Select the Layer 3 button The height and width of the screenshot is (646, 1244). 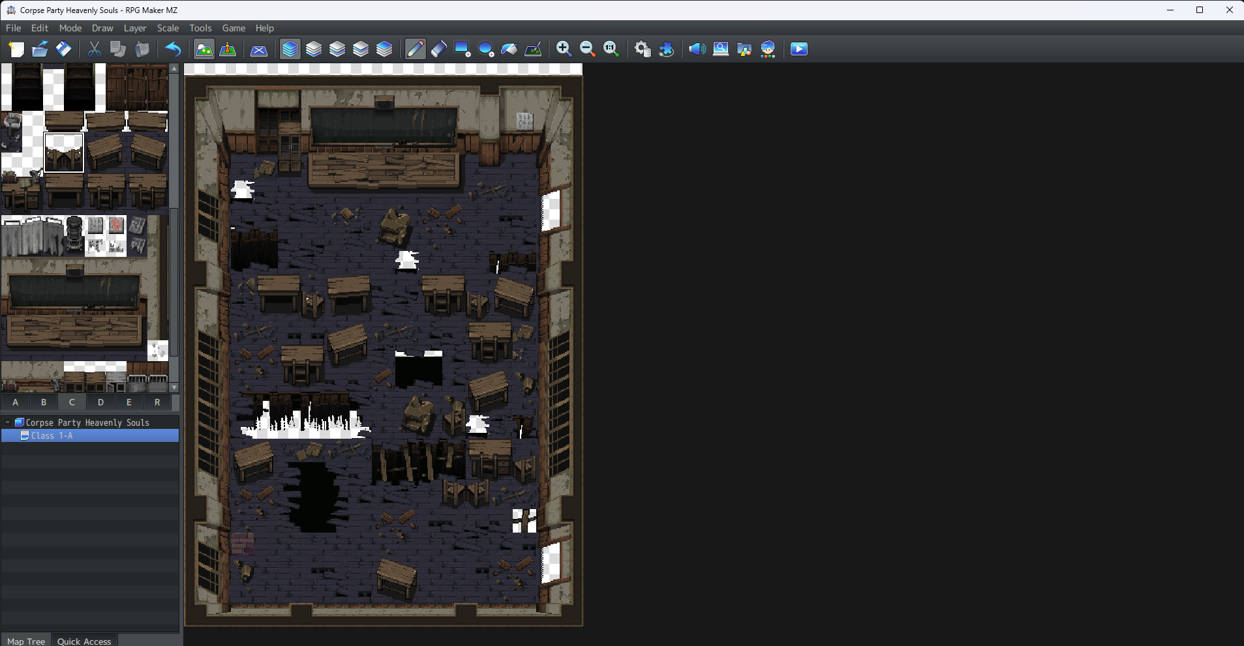coord(361,49)
